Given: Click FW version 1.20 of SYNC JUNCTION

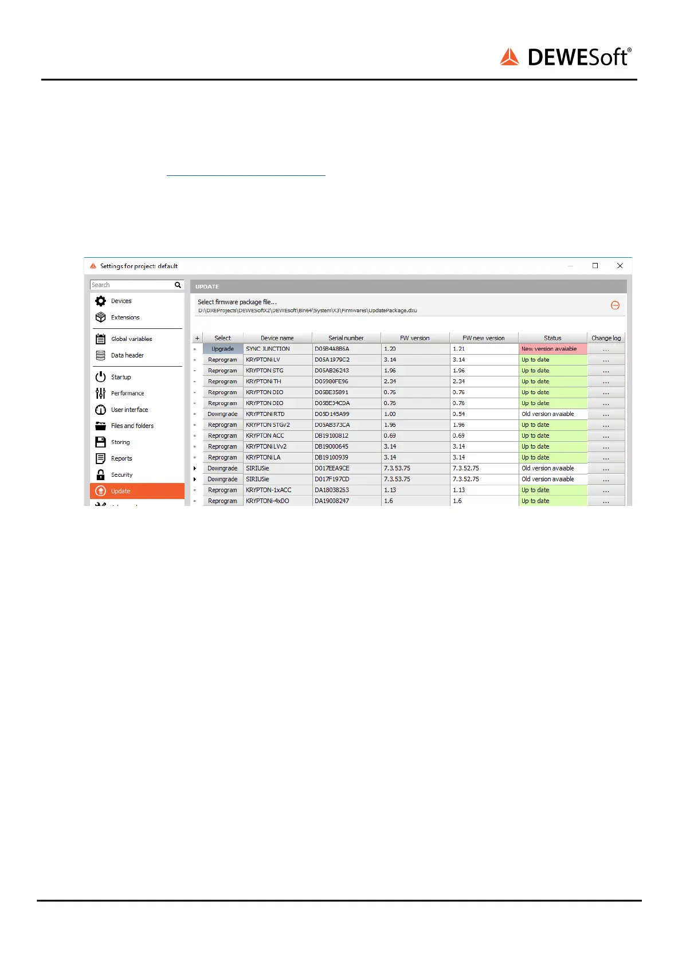Looking at the screenshot, I should pyautogui.click(x=416, y=349).
